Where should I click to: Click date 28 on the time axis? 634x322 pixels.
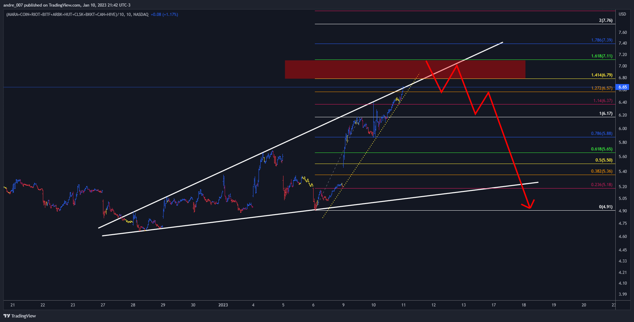pyautogui.click(x=133, y=305)
